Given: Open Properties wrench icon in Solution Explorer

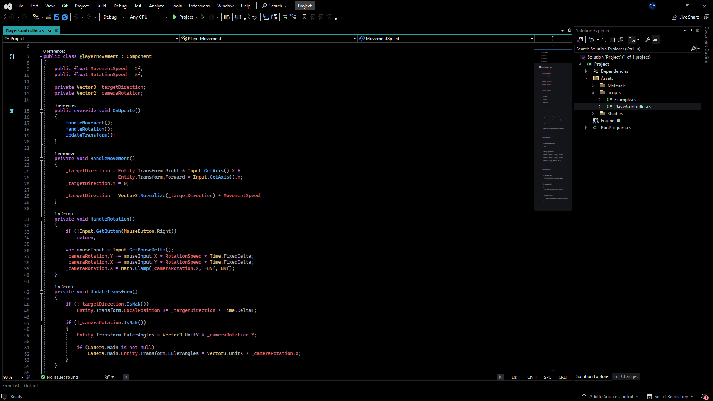Looking at the screenshot, I should 648,40.
